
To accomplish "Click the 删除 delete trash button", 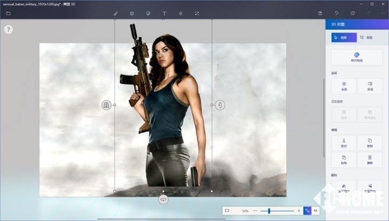I will [x=370, y=160].
